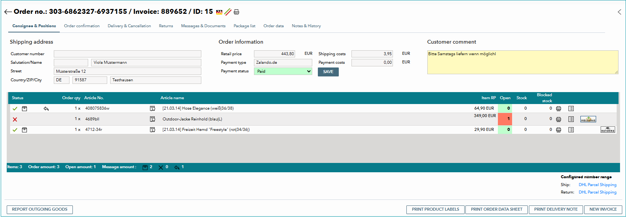Image resolution: width=626 pixels, height=217 pixels.
Task: Open Delivery & Cancellation tab
Action: click(129, 26)
